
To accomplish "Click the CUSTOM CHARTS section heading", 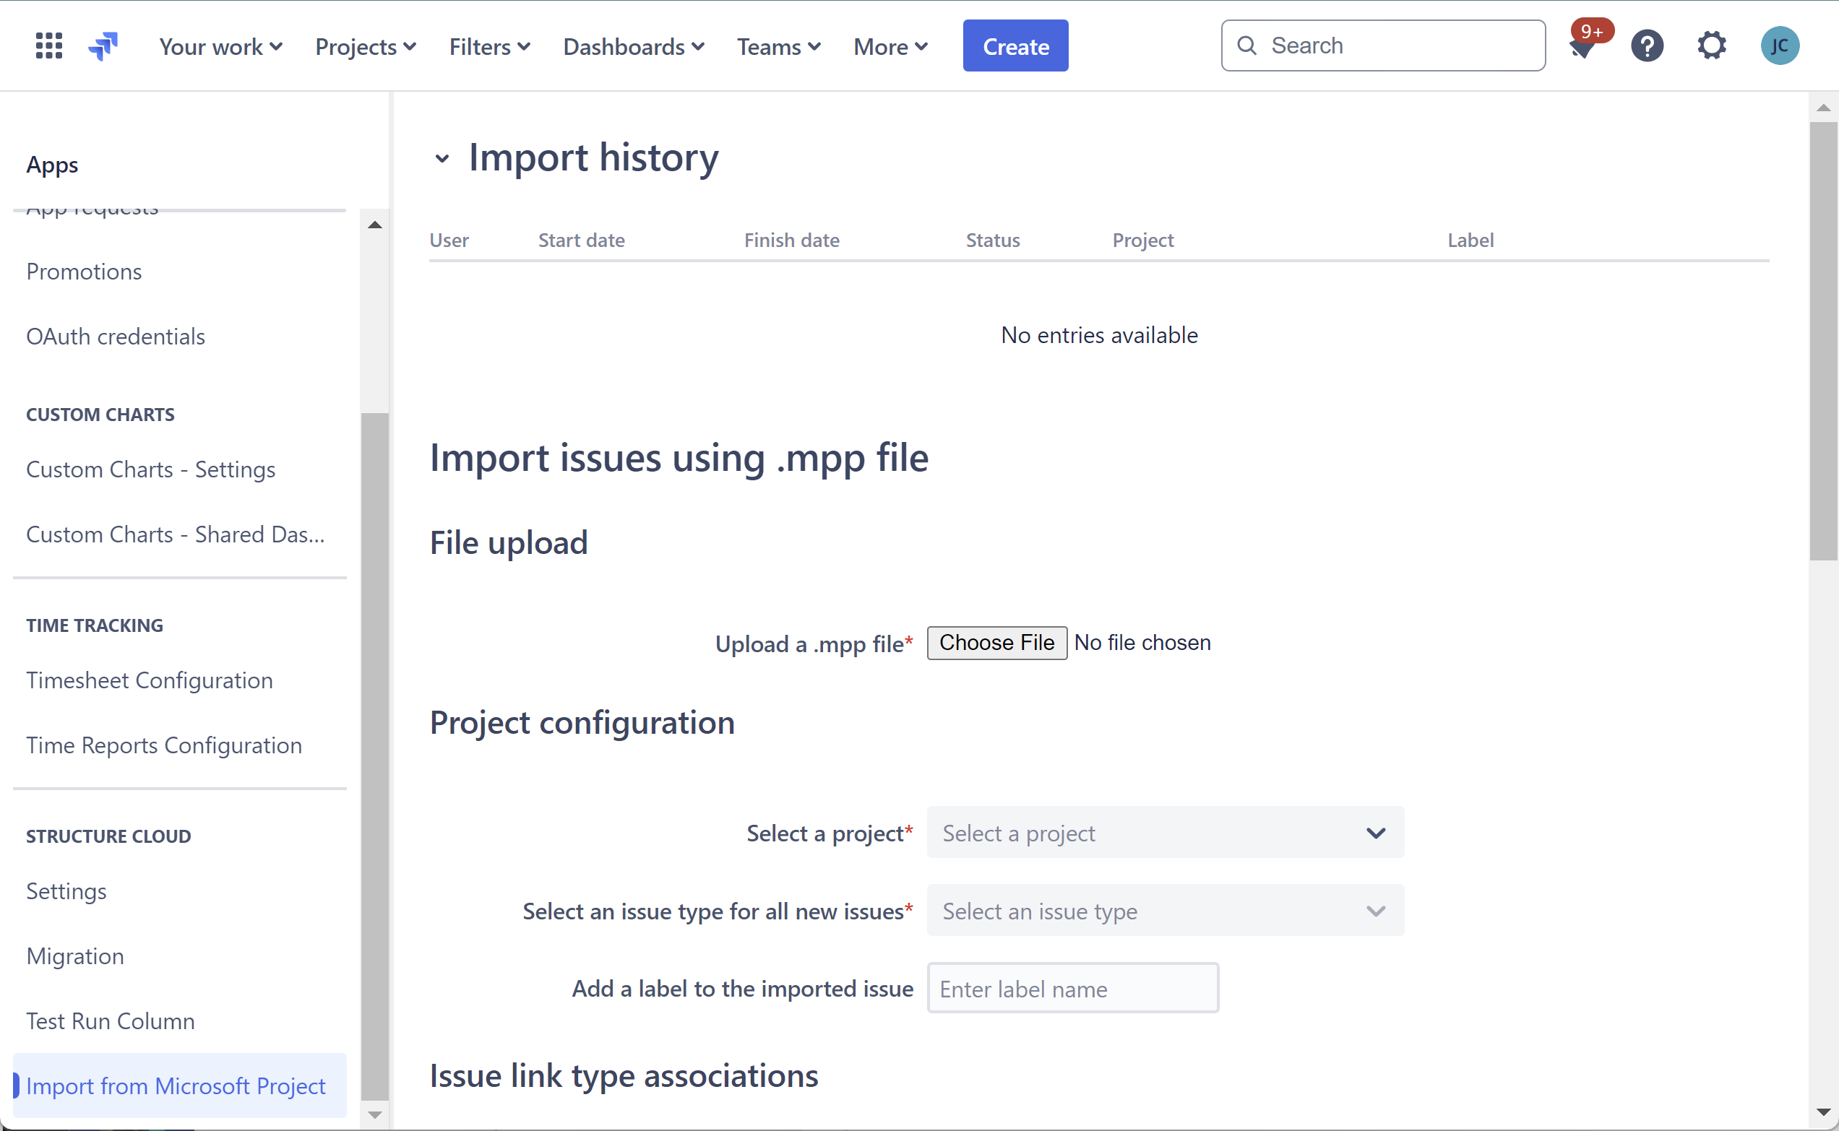I will coord(100,415).
